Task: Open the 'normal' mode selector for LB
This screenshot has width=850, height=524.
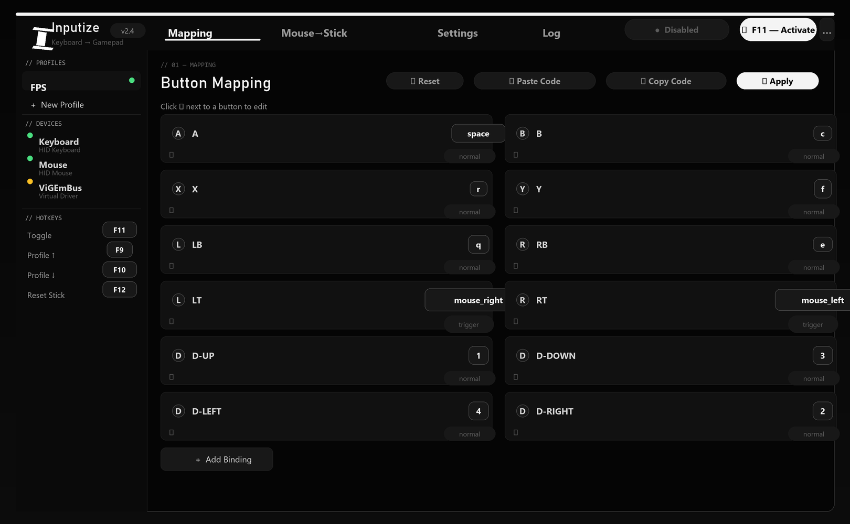Action: coord(470,267)
